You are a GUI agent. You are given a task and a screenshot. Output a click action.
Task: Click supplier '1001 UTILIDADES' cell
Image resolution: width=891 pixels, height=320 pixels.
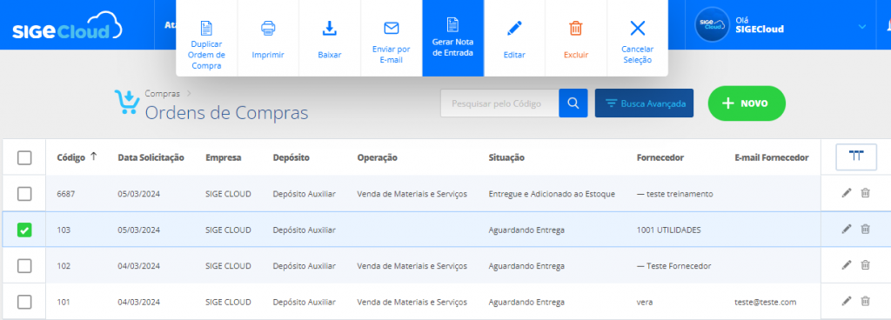click(669, 230)
